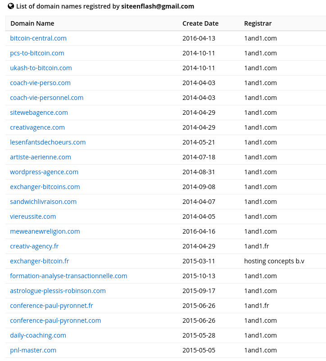Click the globe icon beside the list heading
The width and height of the screenshot is (326, 361).
(11, 6)
